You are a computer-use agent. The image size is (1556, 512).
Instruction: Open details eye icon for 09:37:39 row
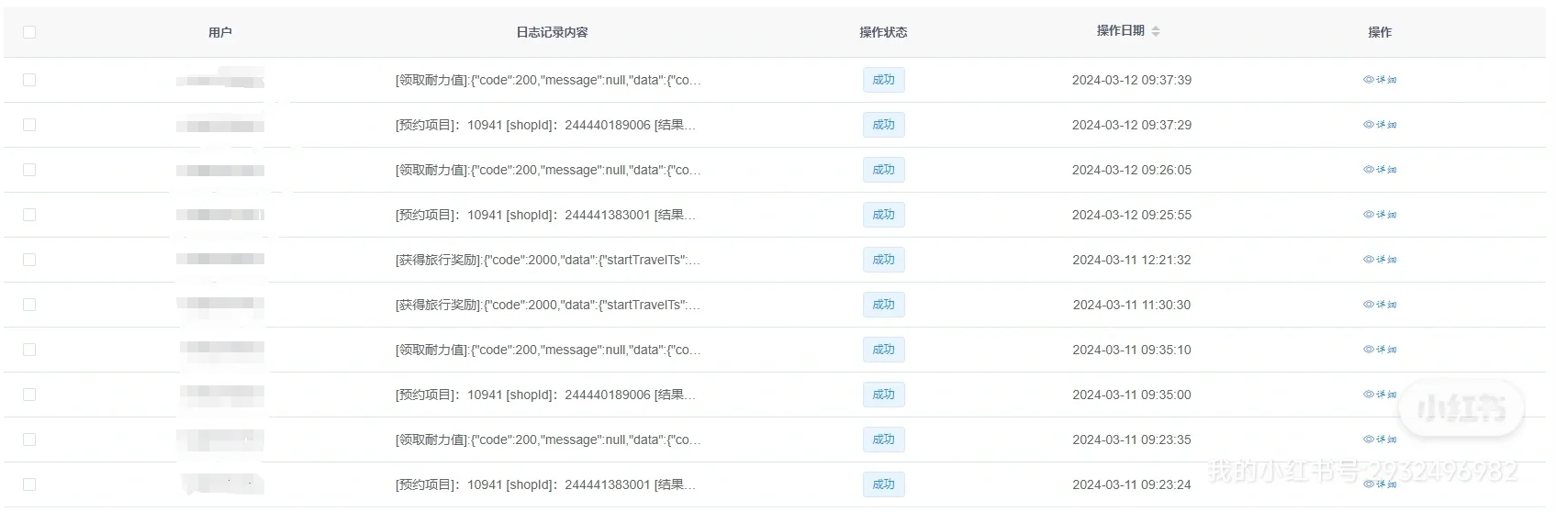click(x=1369, y=80)
